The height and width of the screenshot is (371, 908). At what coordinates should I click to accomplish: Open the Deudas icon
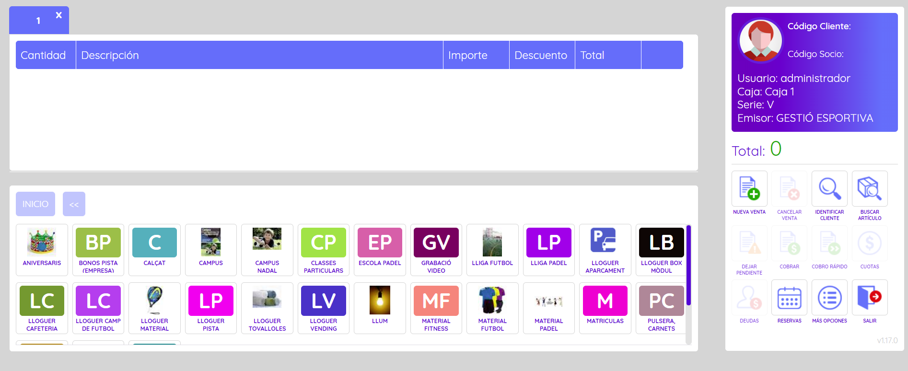[749, 298]
